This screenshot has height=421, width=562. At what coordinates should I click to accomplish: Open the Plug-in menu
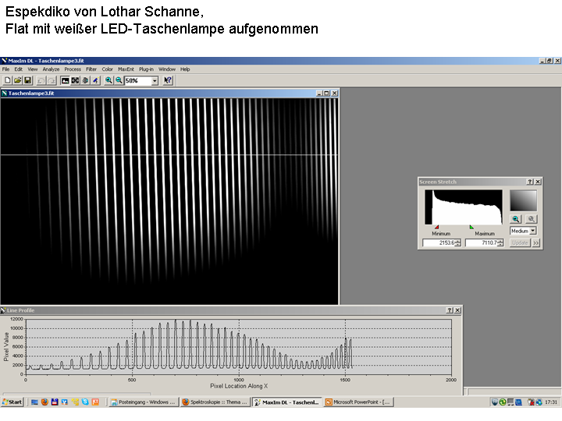tap(146, 69)
